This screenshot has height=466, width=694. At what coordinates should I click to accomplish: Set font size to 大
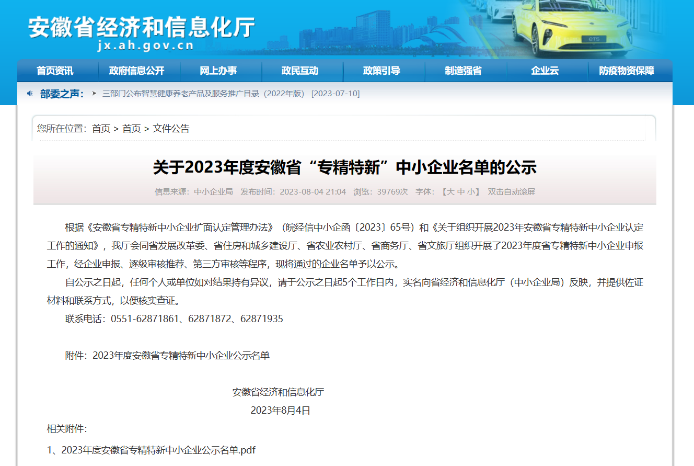click(x=450, y=192)
